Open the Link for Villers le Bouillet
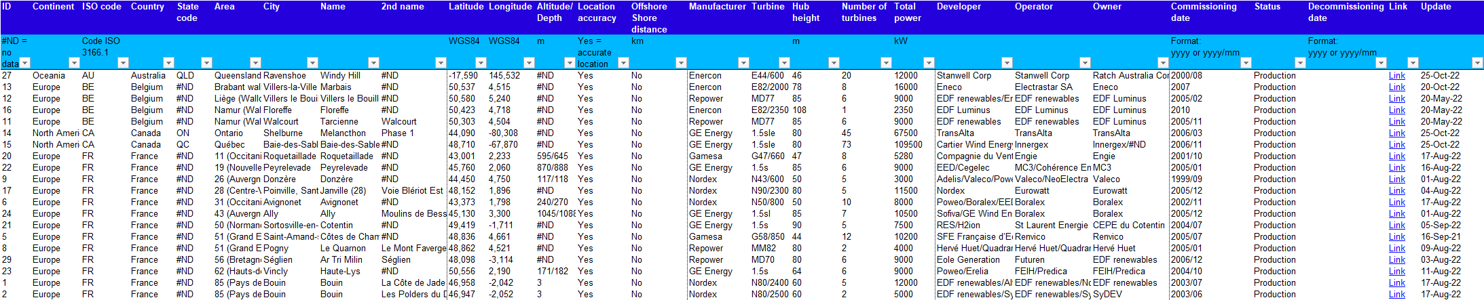This screenshot has height=300, width=1484. (1396, 99)
